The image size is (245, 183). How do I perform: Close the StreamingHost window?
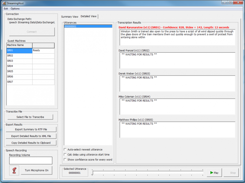point(238,2)
